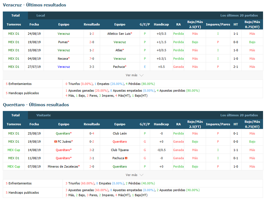The width and height of the screenshot is (265, 199).
Task: Click 'Veracruz - Últimos resultados' heading
Action: point(34,5)
